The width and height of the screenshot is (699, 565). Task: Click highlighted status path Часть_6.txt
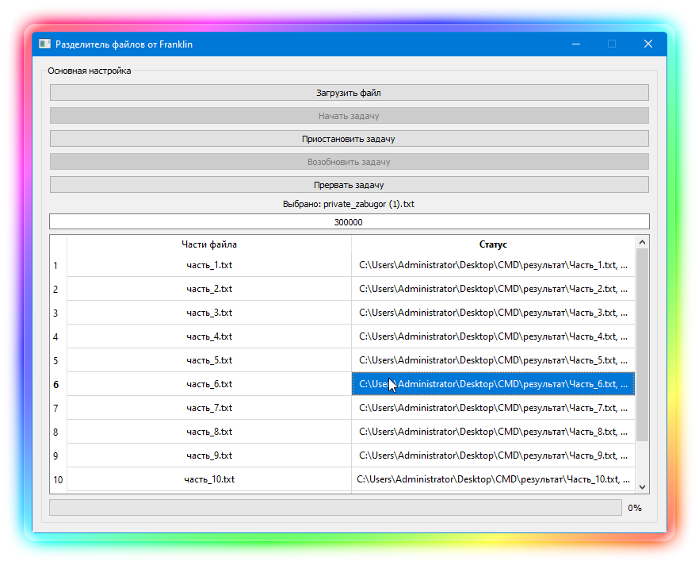pos(493,384)
